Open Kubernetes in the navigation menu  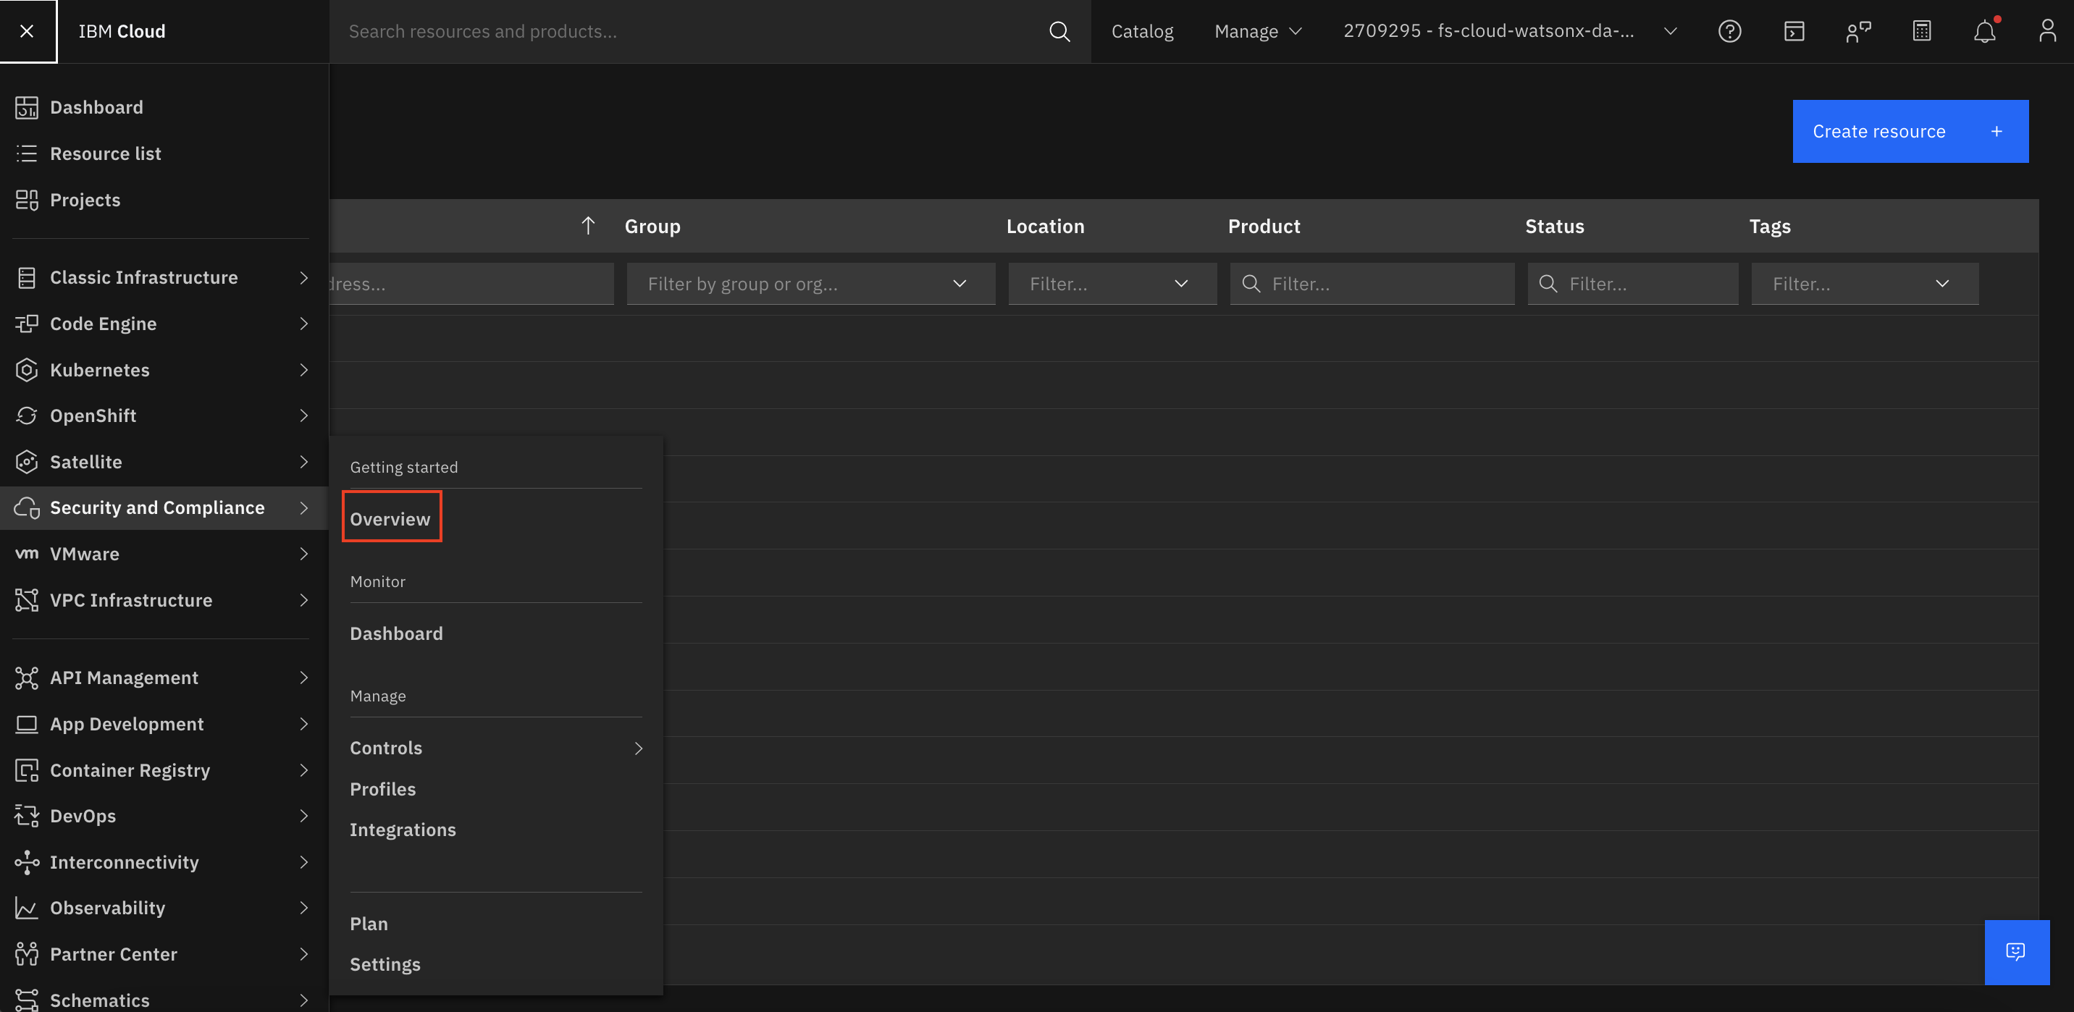coord(100,369)
